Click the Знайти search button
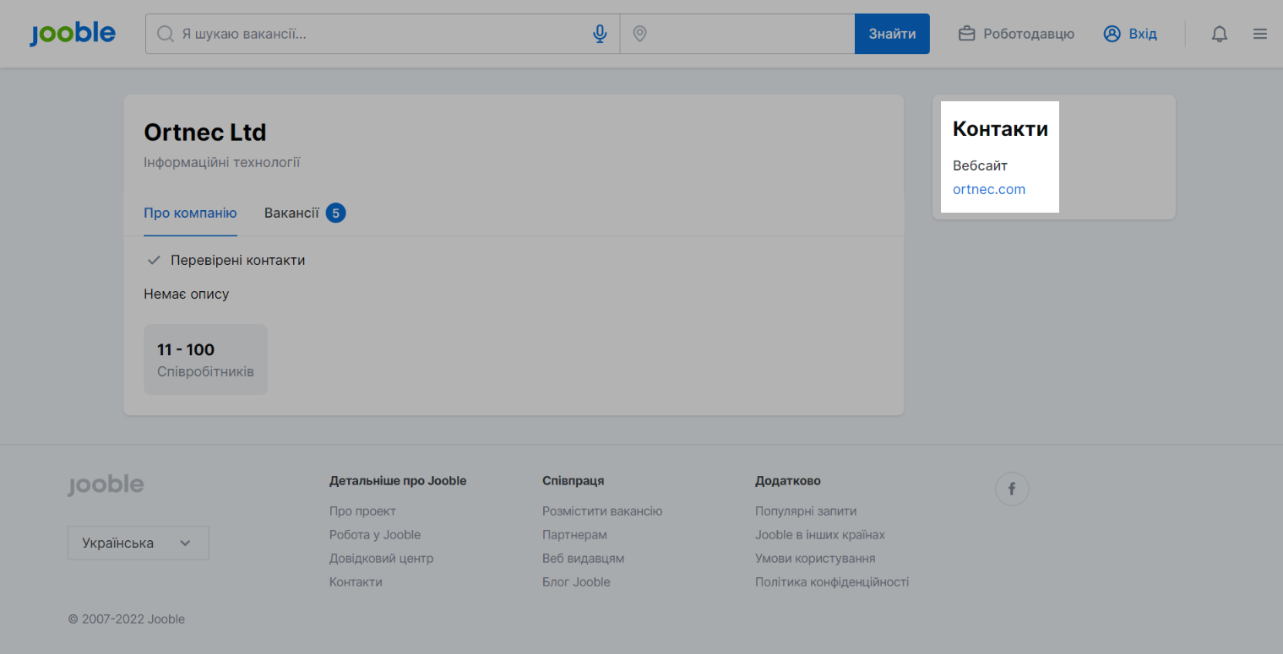The image size is (1283, 654). (x=892, y=34)
